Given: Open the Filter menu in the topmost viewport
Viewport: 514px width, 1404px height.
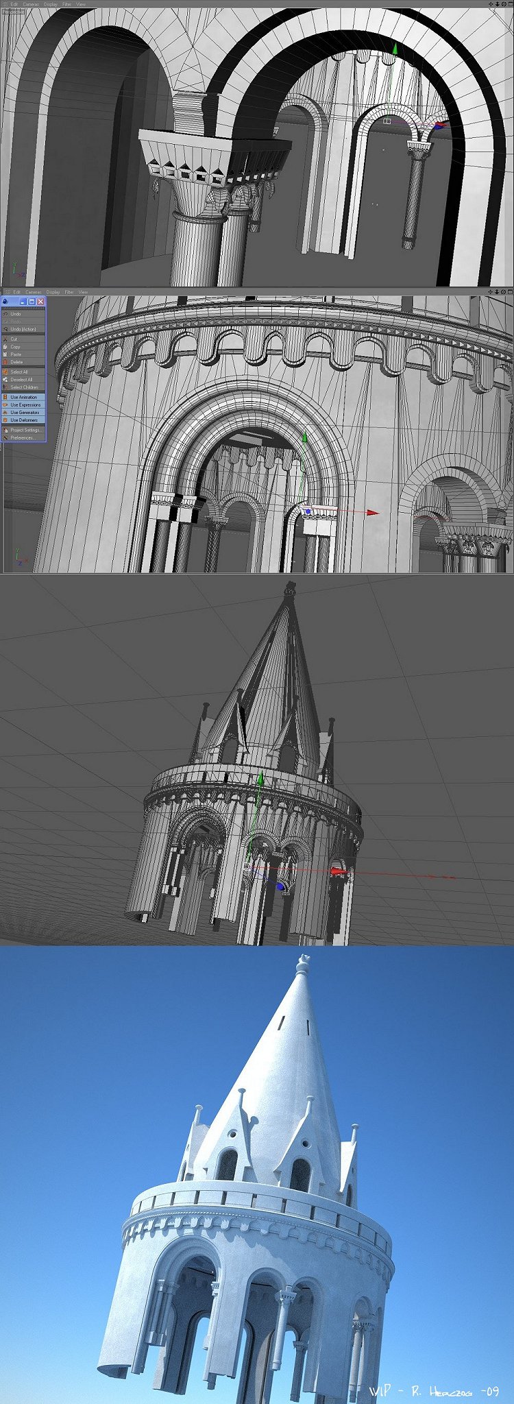Looking at the screenshot, I should [67, 4].
